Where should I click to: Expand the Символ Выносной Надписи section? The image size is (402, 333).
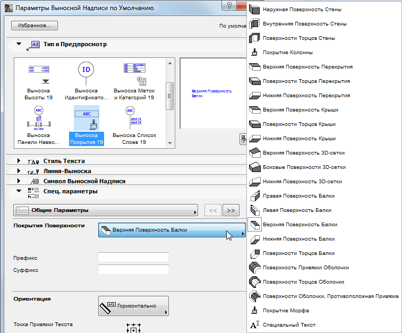19,181
